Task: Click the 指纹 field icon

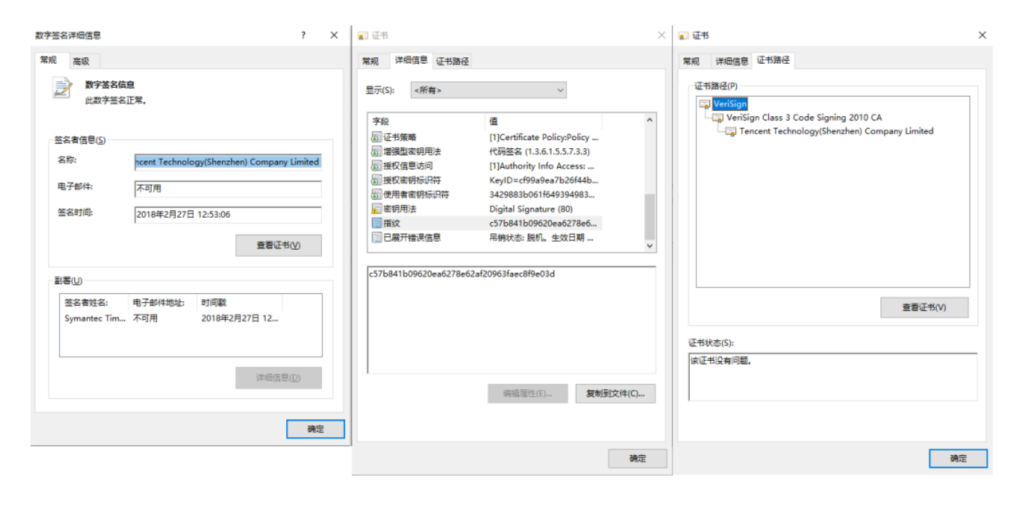Action: pyautogui.click(x=376, y=223)
